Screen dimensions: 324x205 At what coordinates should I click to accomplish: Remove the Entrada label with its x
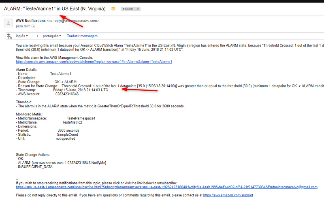138,9
